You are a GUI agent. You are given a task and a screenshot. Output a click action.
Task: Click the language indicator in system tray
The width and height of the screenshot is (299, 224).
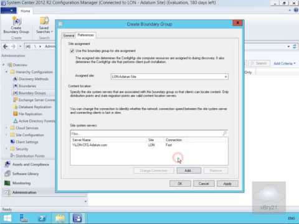click(x=292, y=218)
